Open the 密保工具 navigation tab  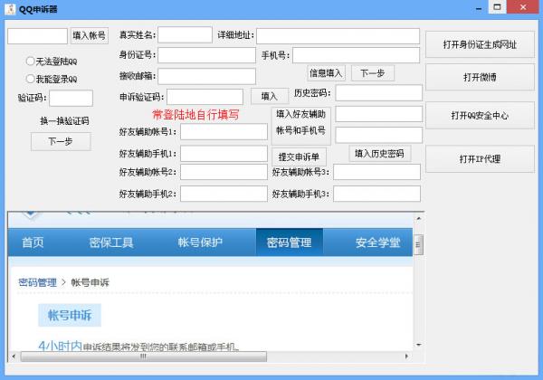click(x=111, y=242)
